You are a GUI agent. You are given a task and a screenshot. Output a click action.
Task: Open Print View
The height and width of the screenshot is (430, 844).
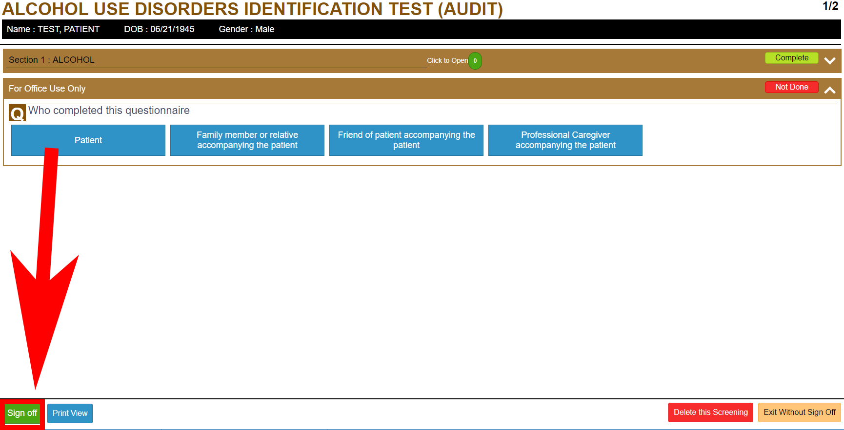click(70, 413)
